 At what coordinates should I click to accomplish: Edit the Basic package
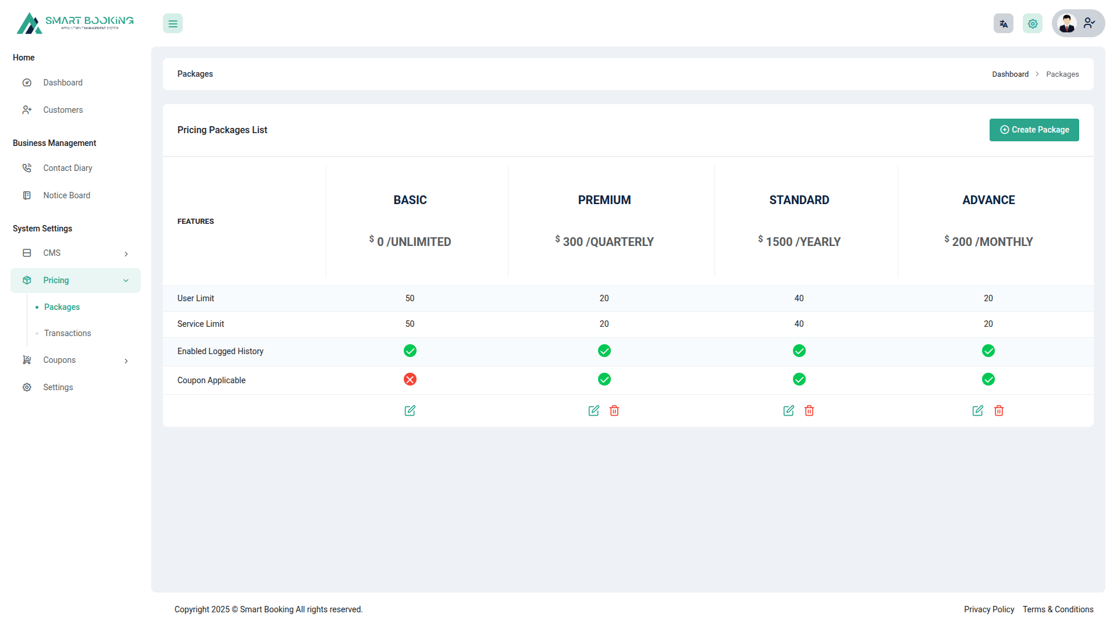[410, 411]
